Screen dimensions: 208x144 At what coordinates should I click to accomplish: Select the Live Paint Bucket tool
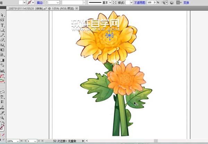2,107
